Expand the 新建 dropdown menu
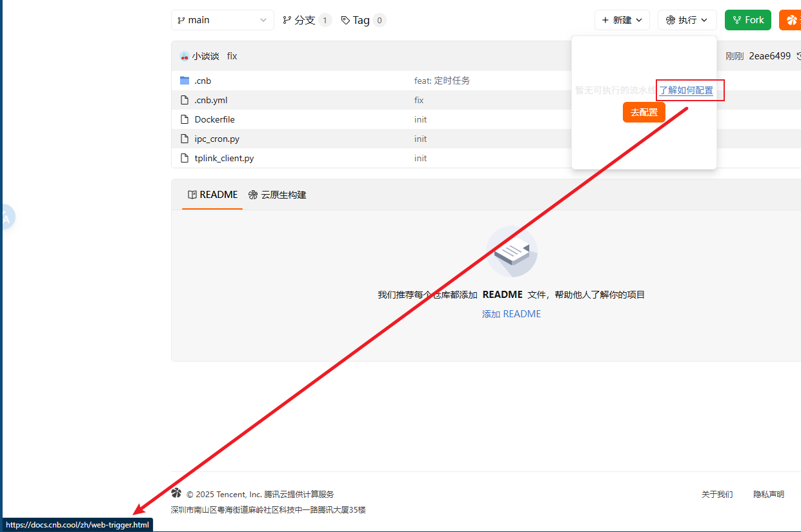The image size is (801, 532). (x=638, y=20)
